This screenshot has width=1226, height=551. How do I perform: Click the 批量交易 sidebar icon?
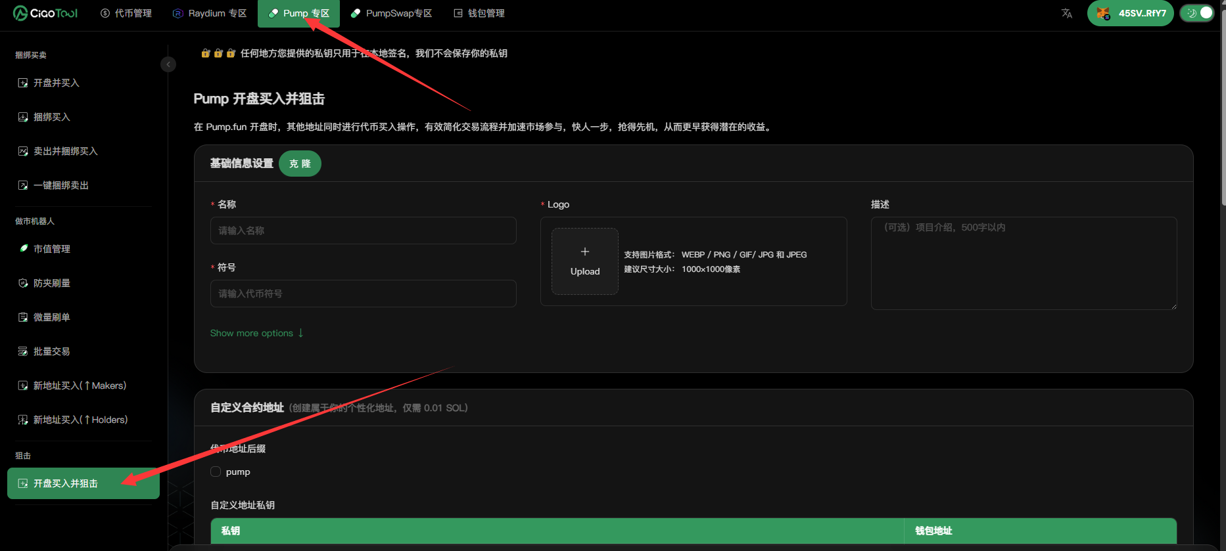pyautogui.click(x=23, y=351)
